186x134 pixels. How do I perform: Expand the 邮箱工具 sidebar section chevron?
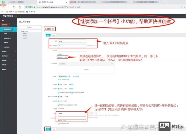16,65
